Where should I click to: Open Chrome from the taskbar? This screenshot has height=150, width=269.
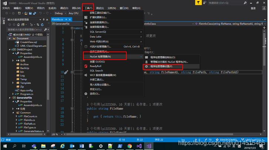(x=130, y=146)
